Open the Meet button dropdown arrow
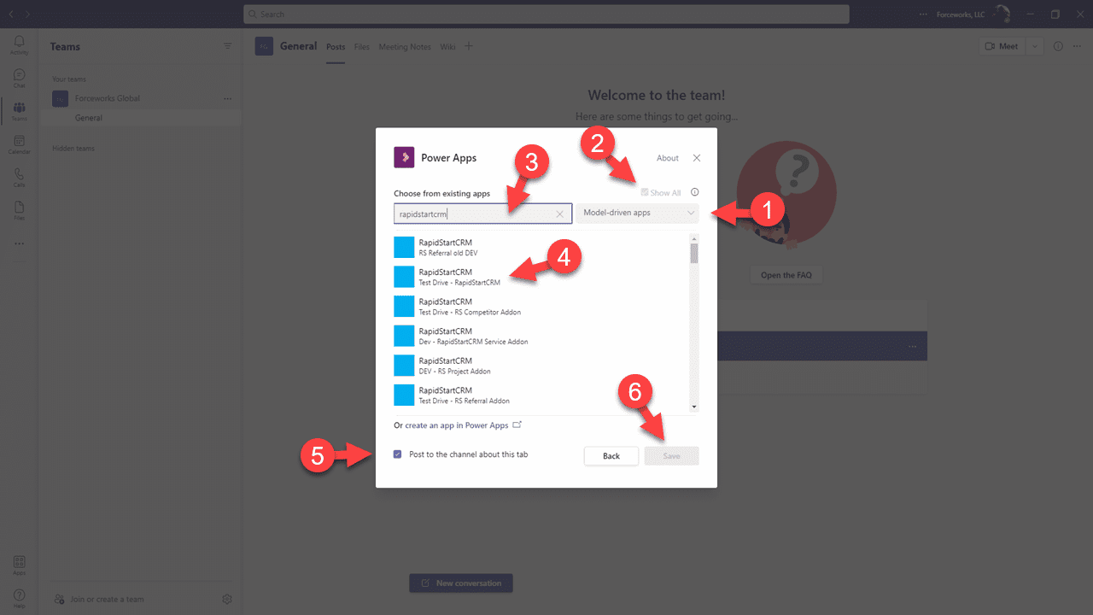Screen dimensions: 1093x615 pos(1033,46)
